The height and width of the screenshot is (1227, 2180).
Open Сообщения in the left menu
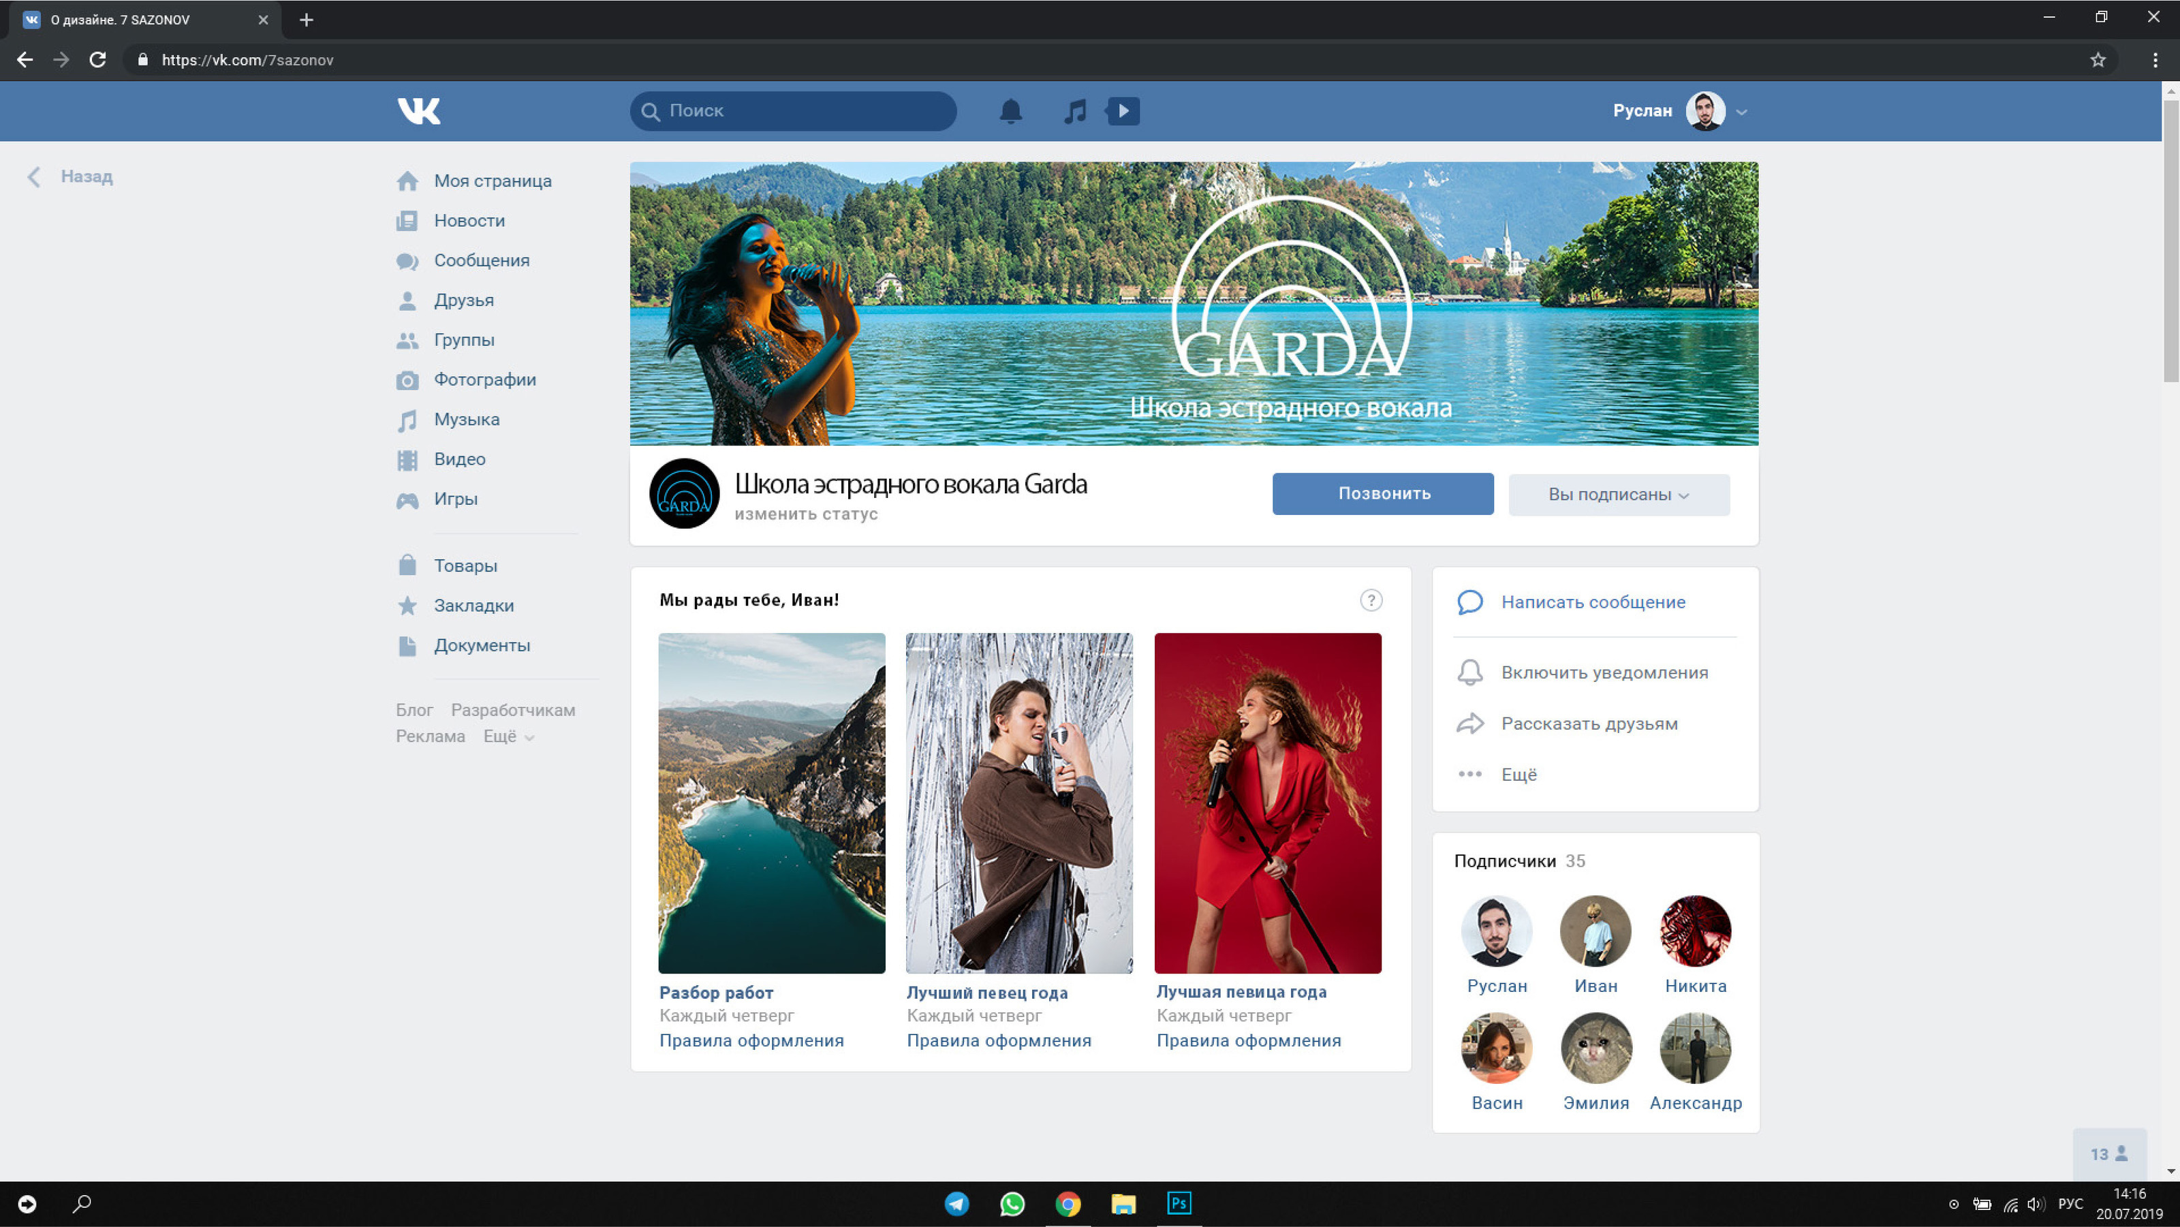coord(481,261)
